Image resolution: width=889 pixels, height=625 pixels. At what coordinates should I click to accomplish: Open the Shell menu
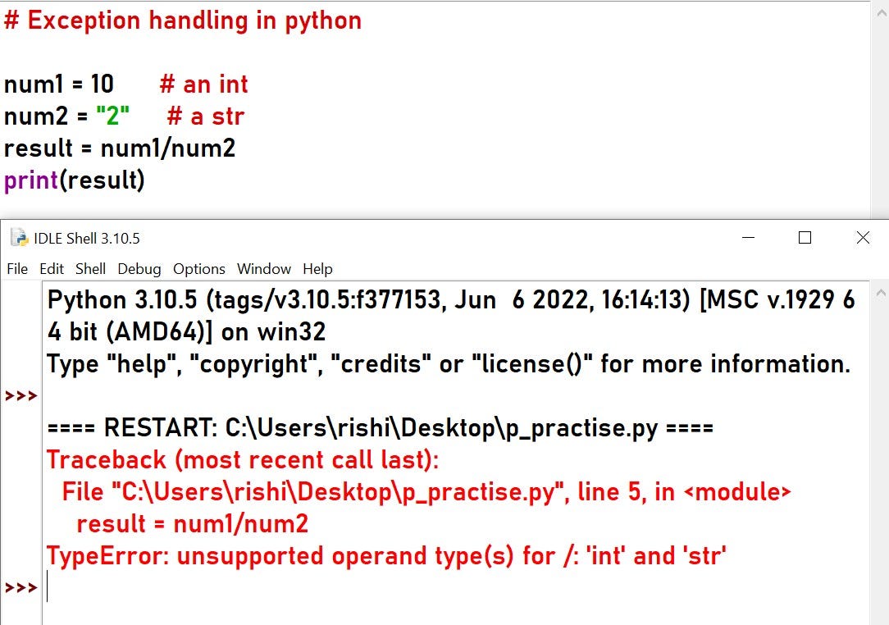[x=90, y=269]
